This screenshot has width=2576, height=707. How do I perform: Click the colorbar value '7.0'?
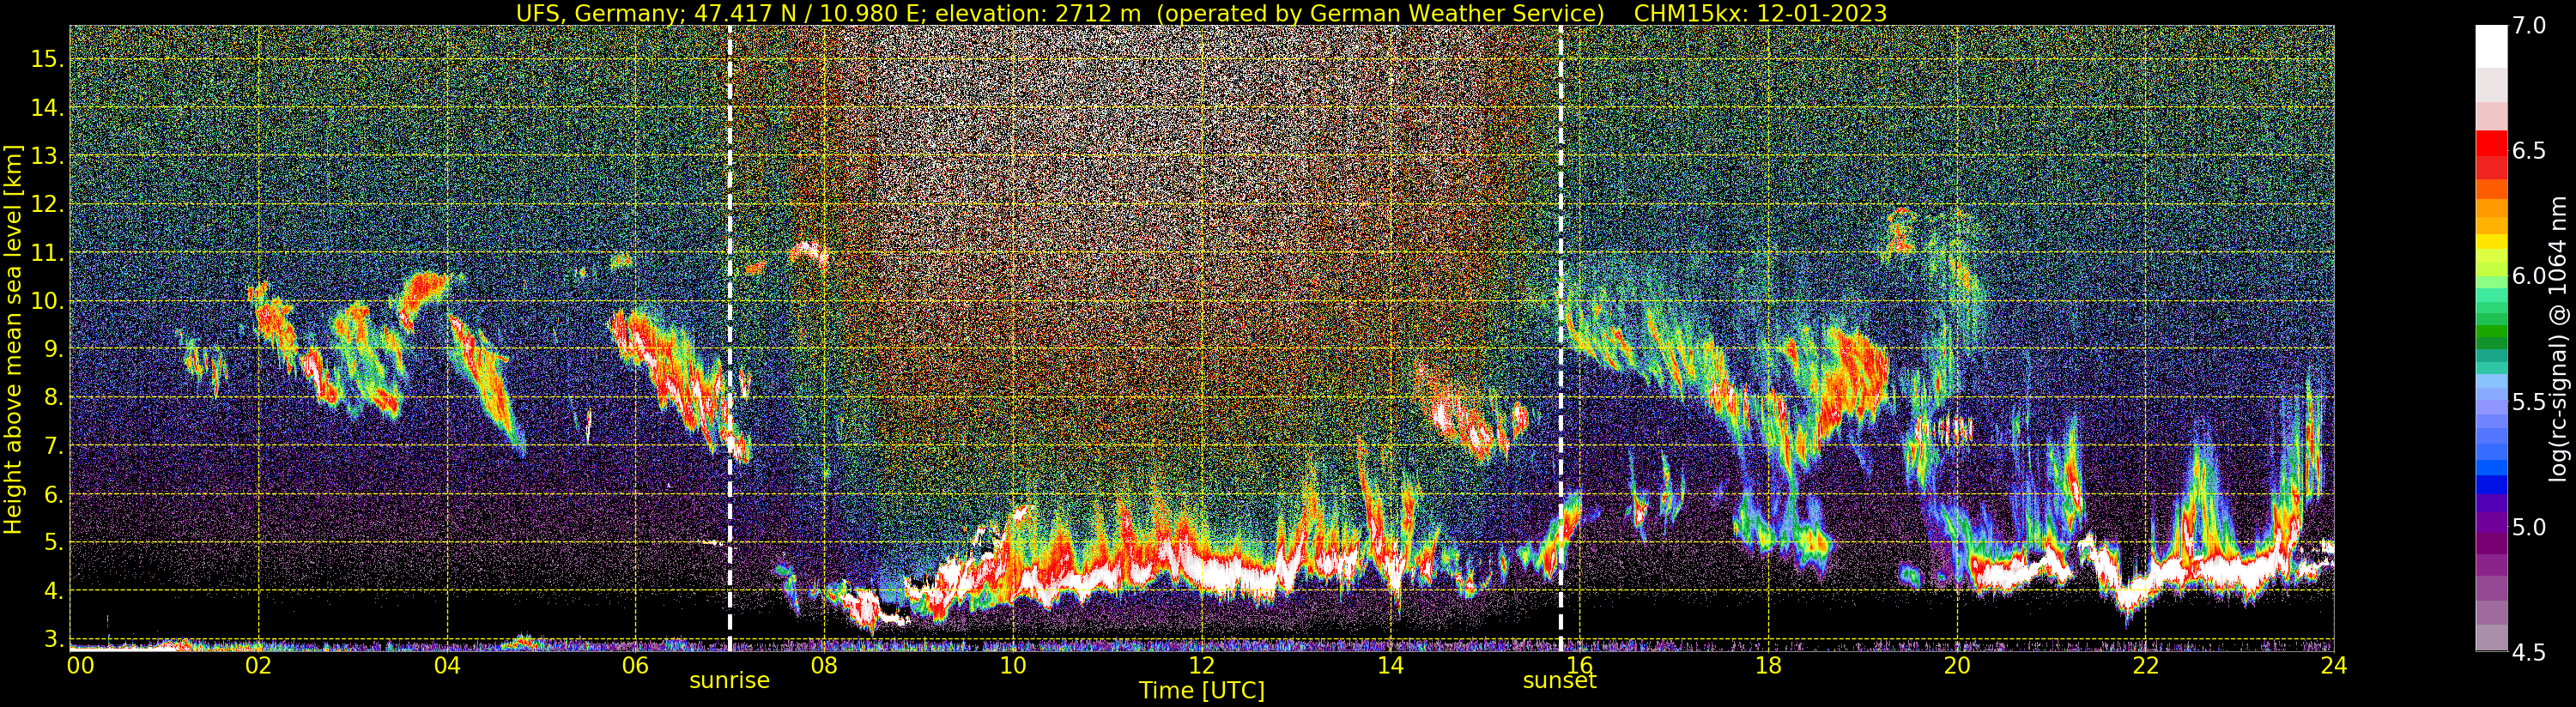point(2528,26)
